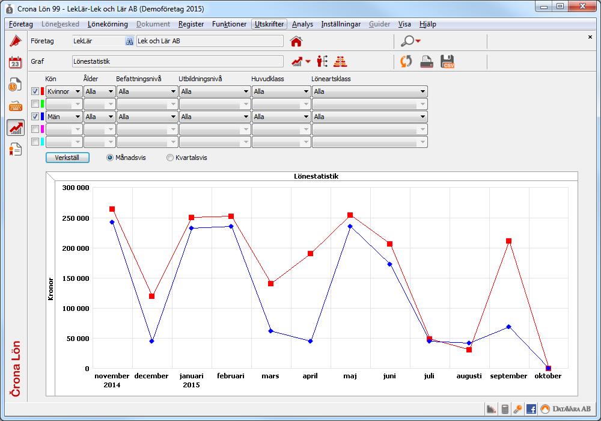Click the chart icon in status bar

coord(491,409)
